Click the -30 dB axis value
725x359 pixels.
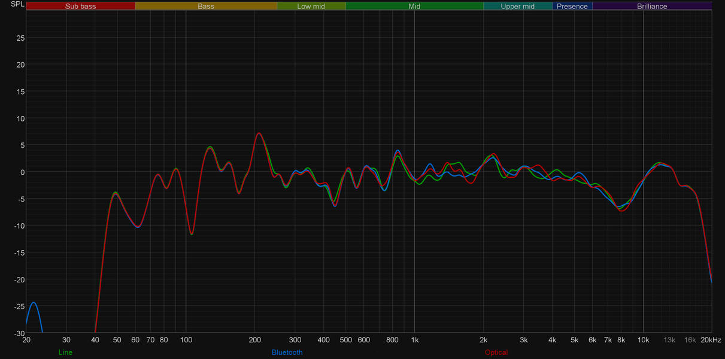click(19, 333)
